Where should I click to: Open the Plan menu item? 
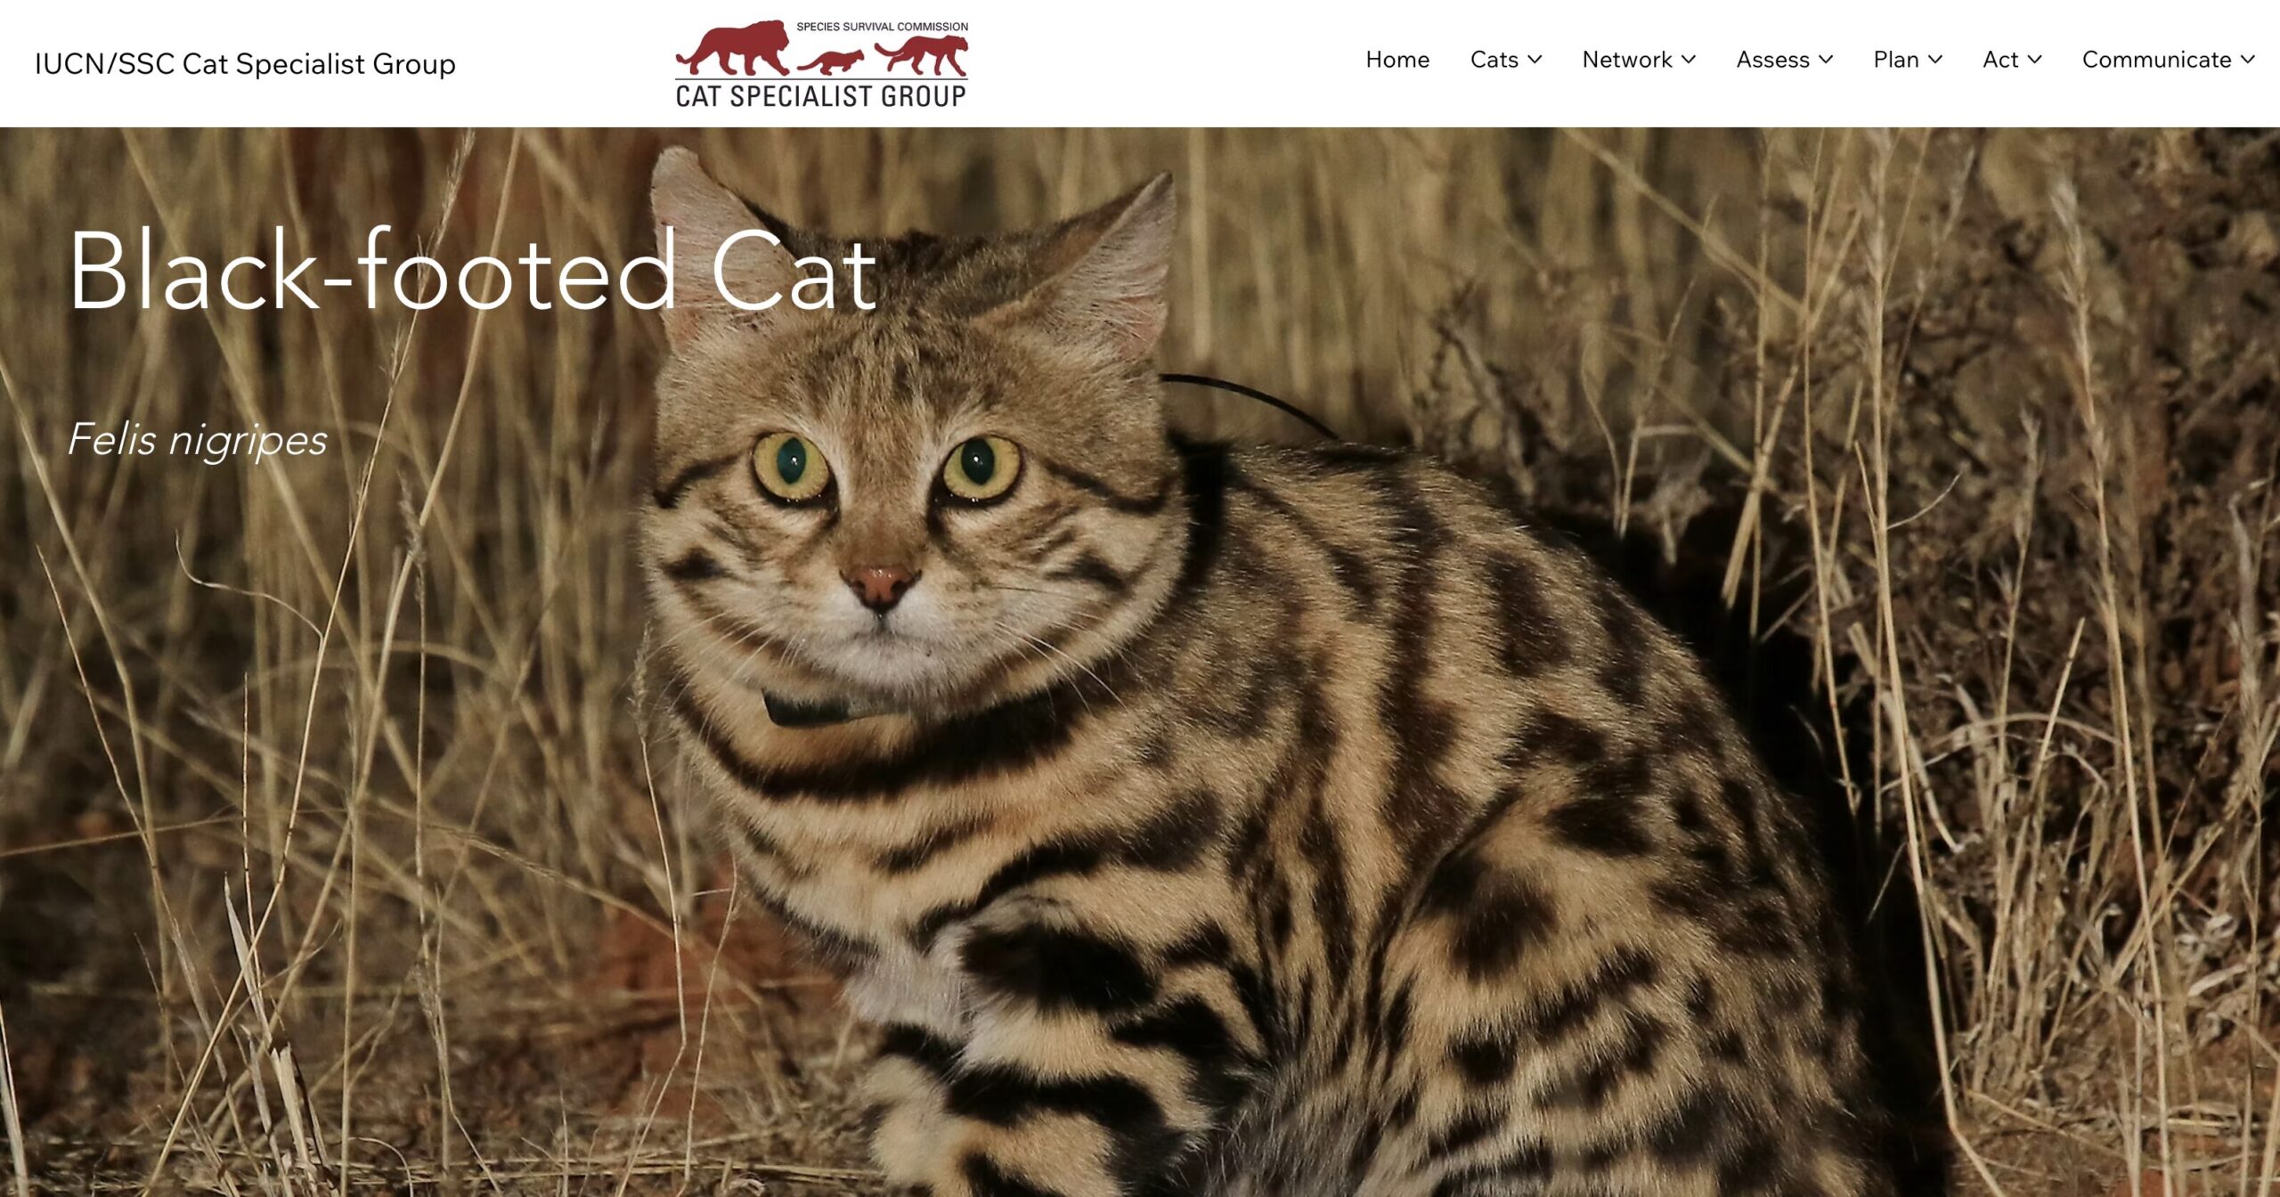[x=1896, y=60]
